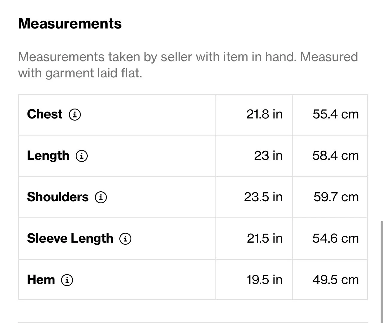The image size is (386, 323).
Task: Click the Measurements heading
Action: [70, 23]
